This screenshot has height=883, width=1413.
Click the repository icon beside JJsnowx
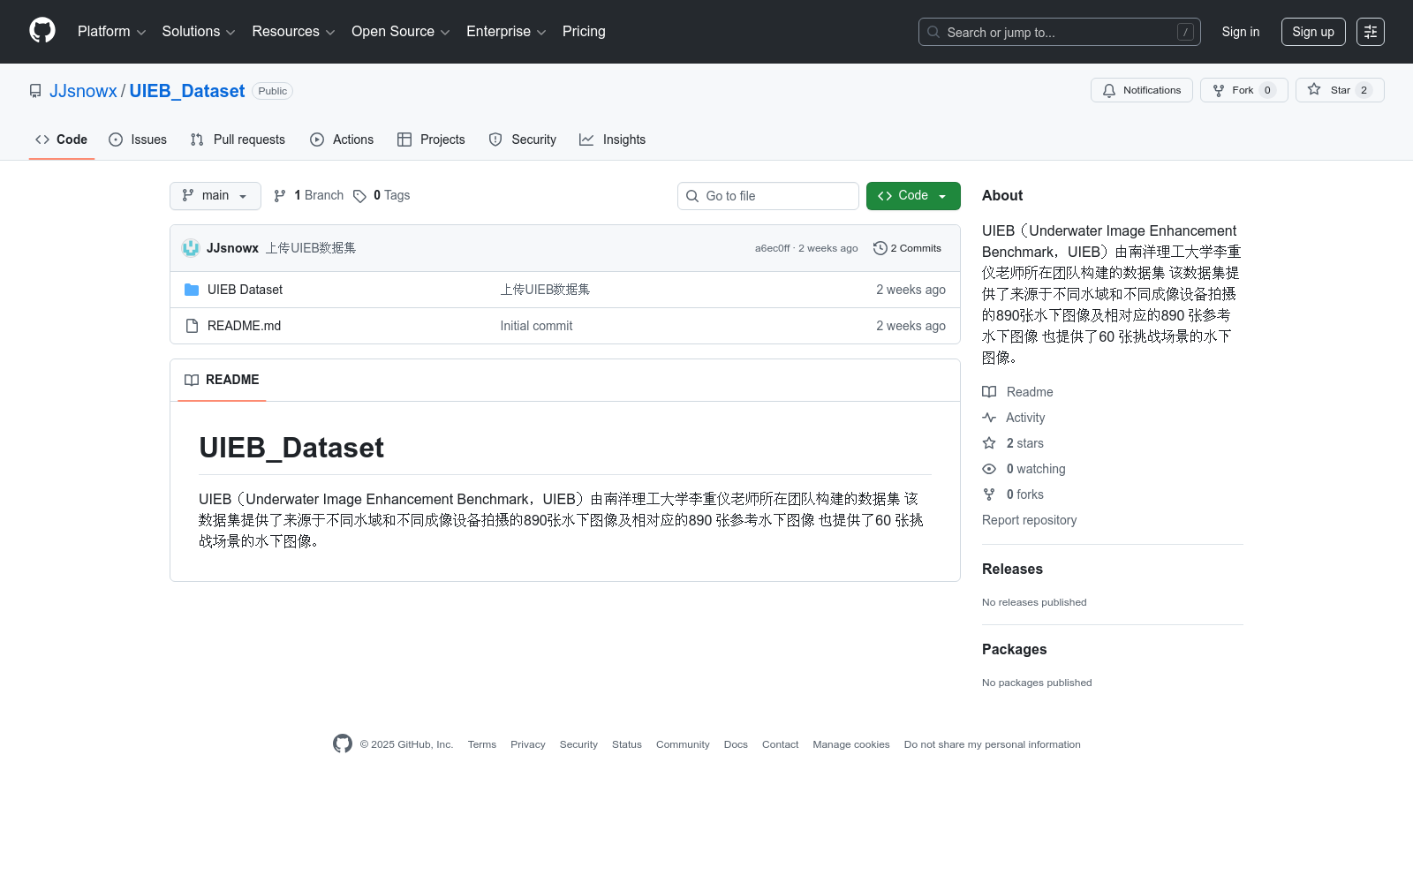pos(35,91)
